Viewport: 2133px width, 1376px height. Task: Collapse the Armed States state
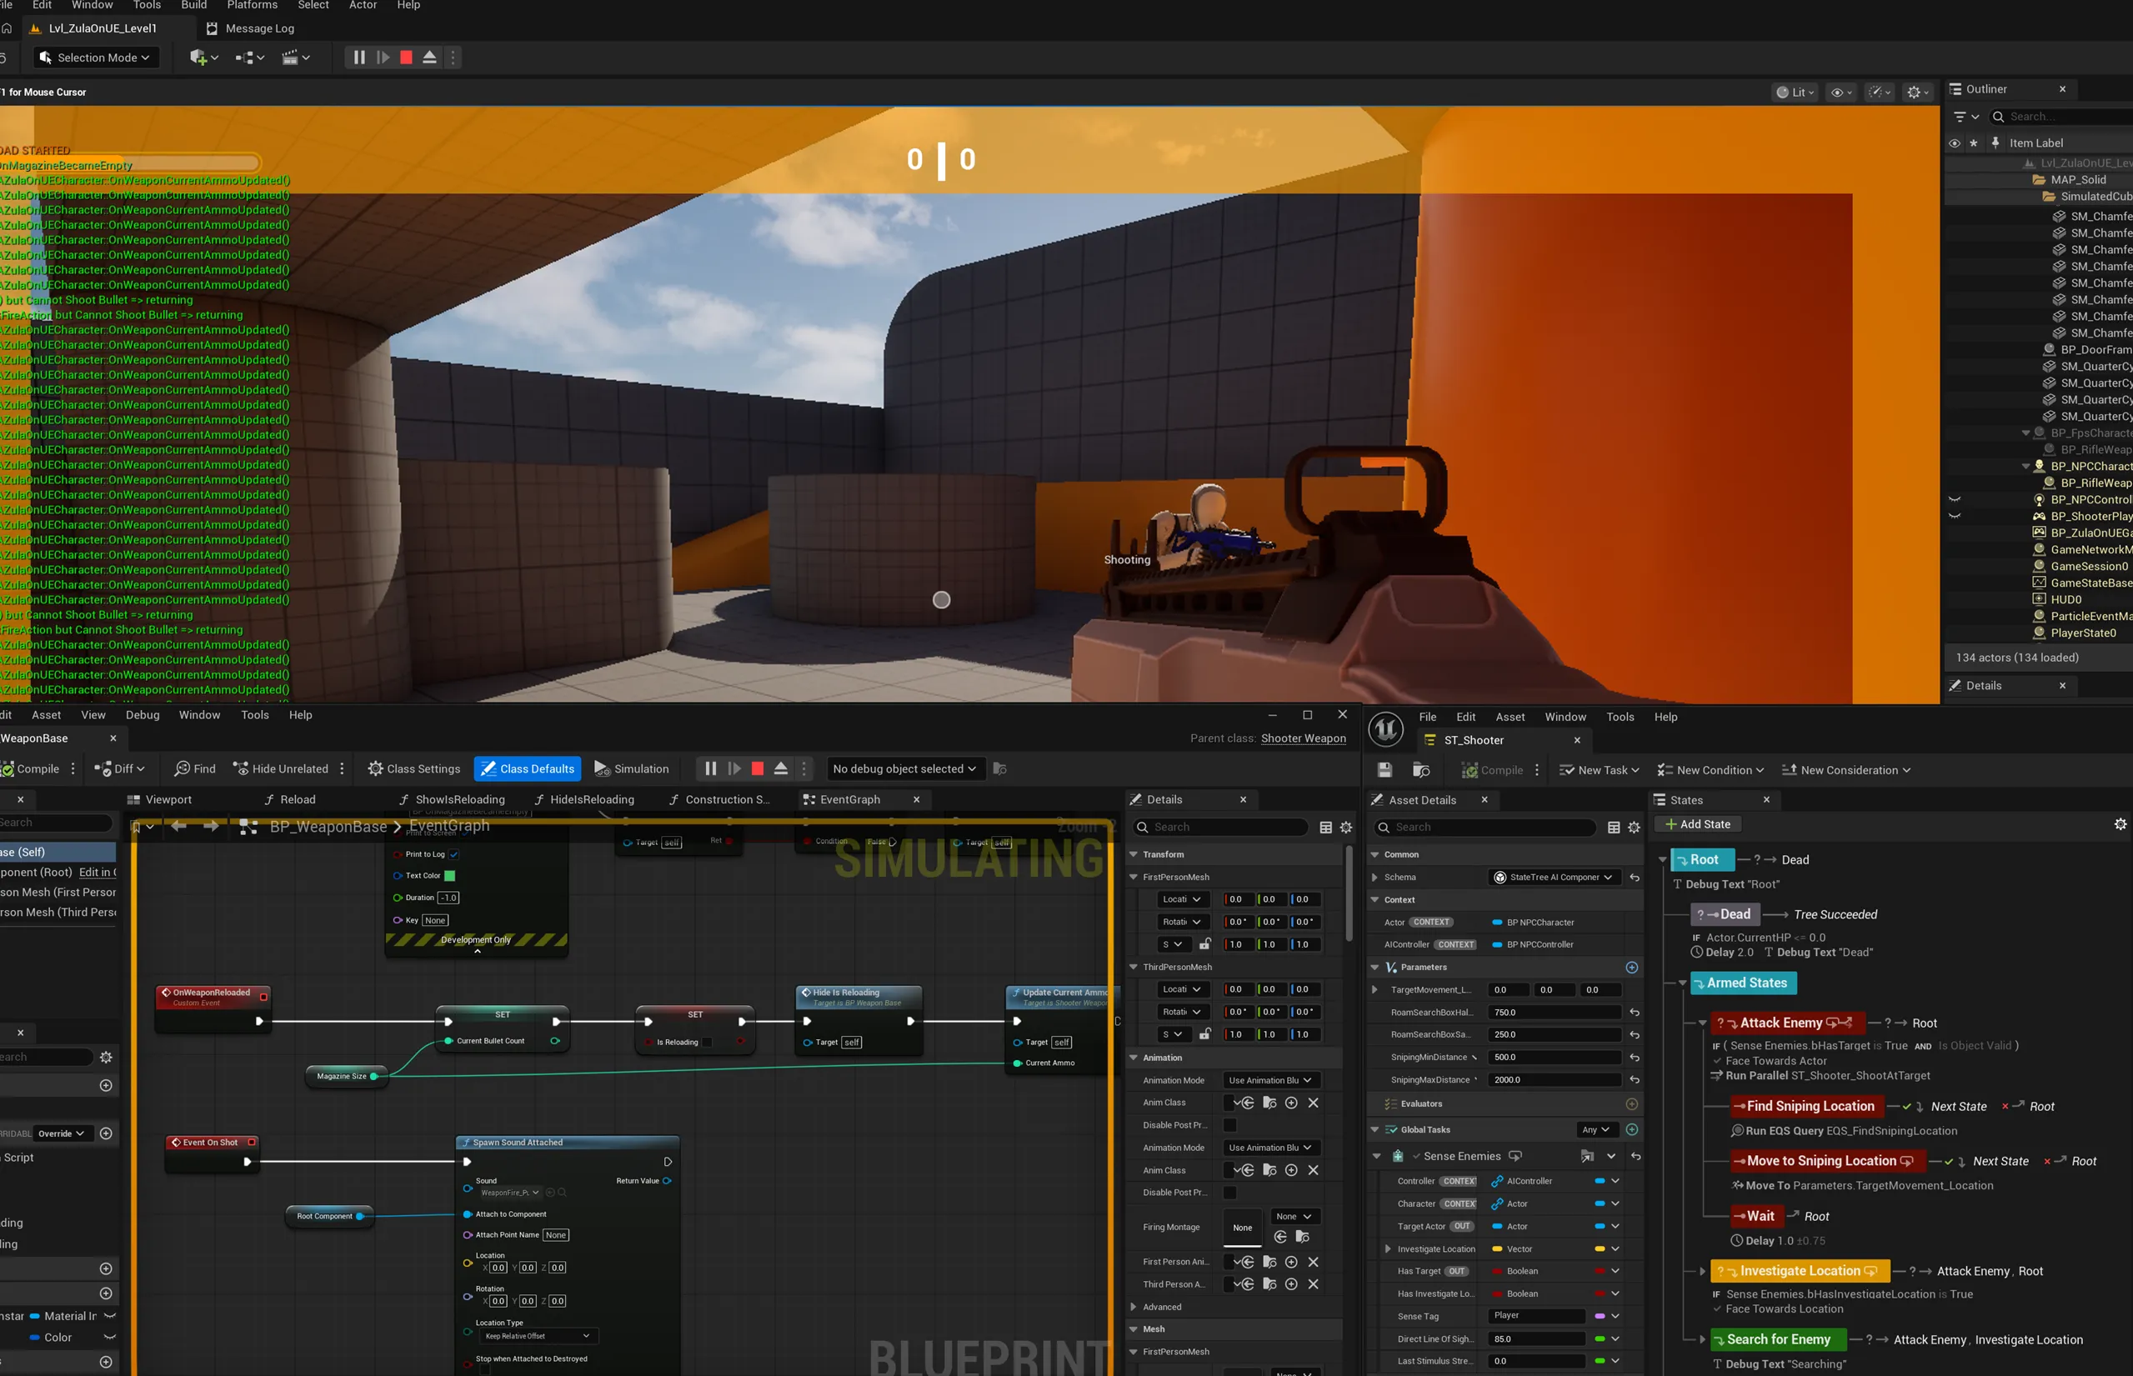pyautogui.click(x=1682, y=983)
